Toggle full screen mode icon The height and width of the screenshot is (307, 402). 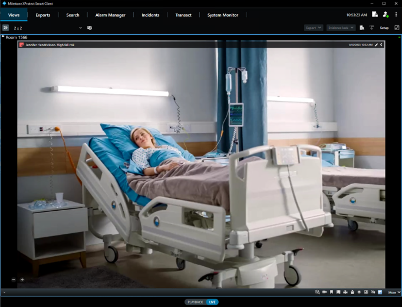[397, 28]
